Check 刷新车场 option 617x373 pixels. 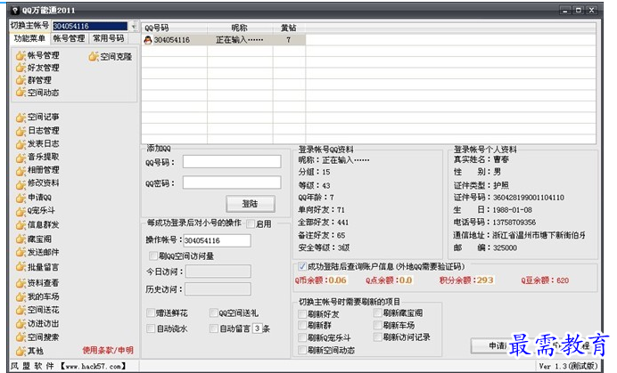378,325
